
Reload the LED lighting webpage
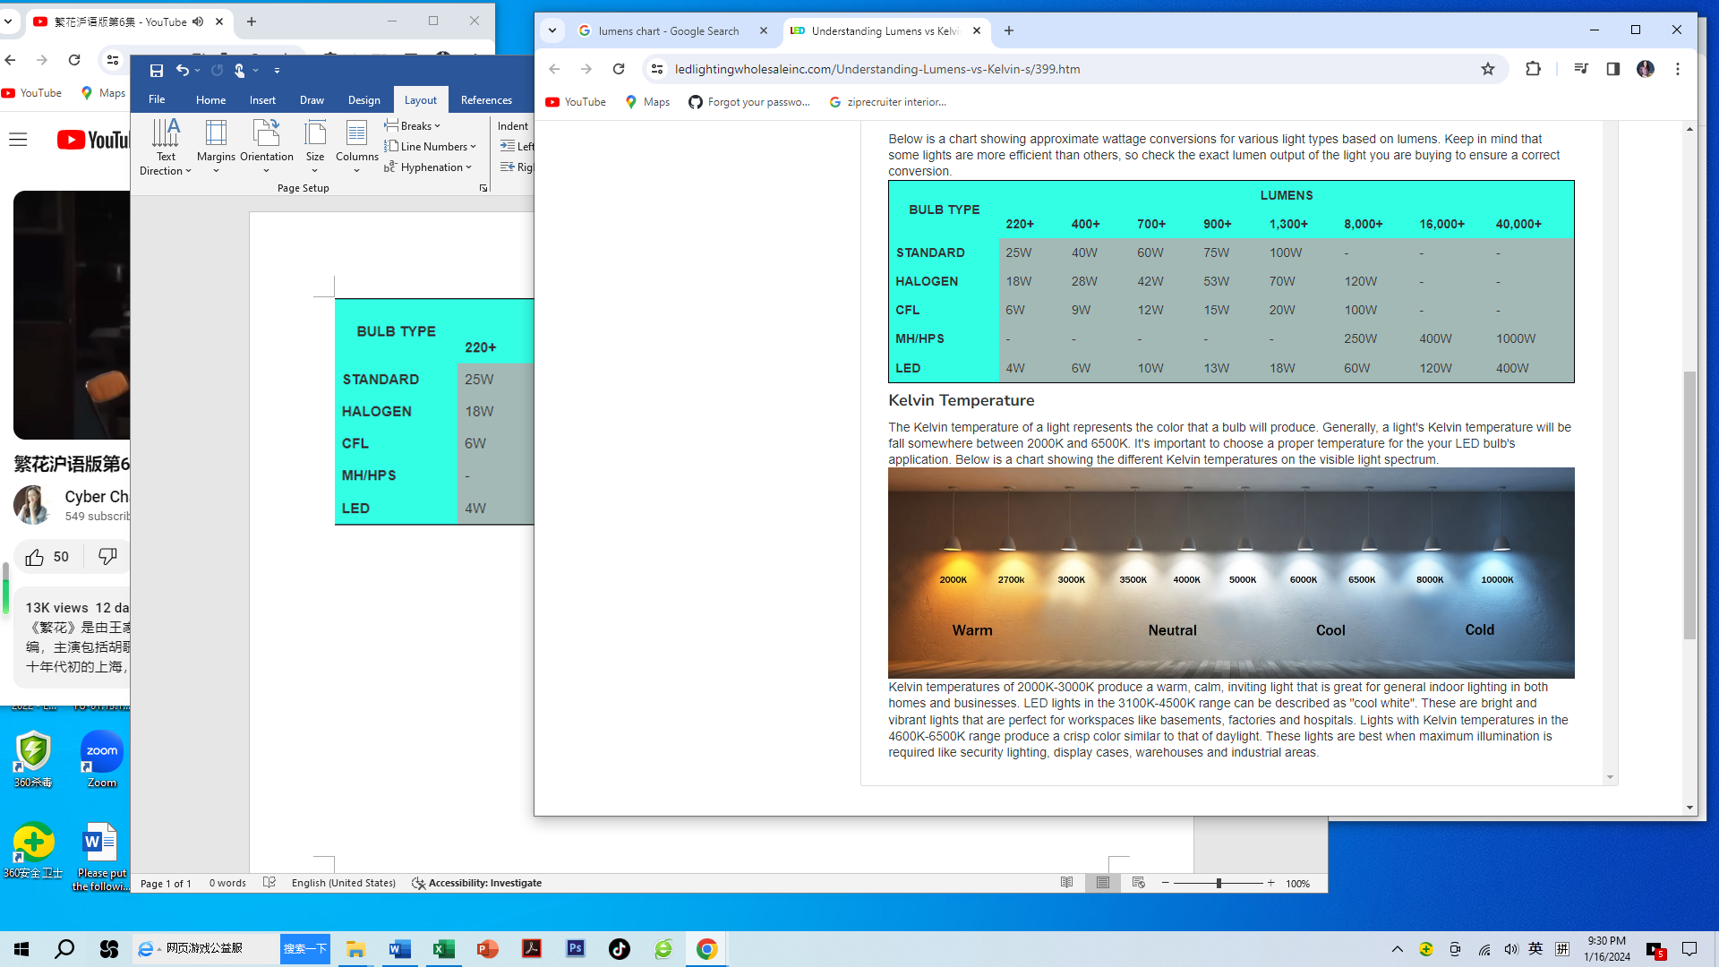tap(619, 69)
